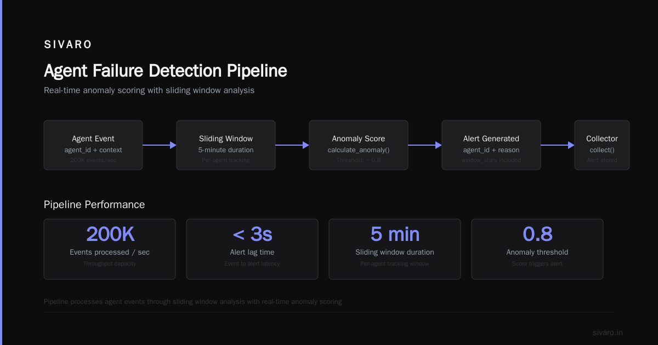This screenshot has width=658, height=345.
Task: Click the real-time anomaly scoring subtitle text
Action: pyautogui.click(x=149, y=90)
